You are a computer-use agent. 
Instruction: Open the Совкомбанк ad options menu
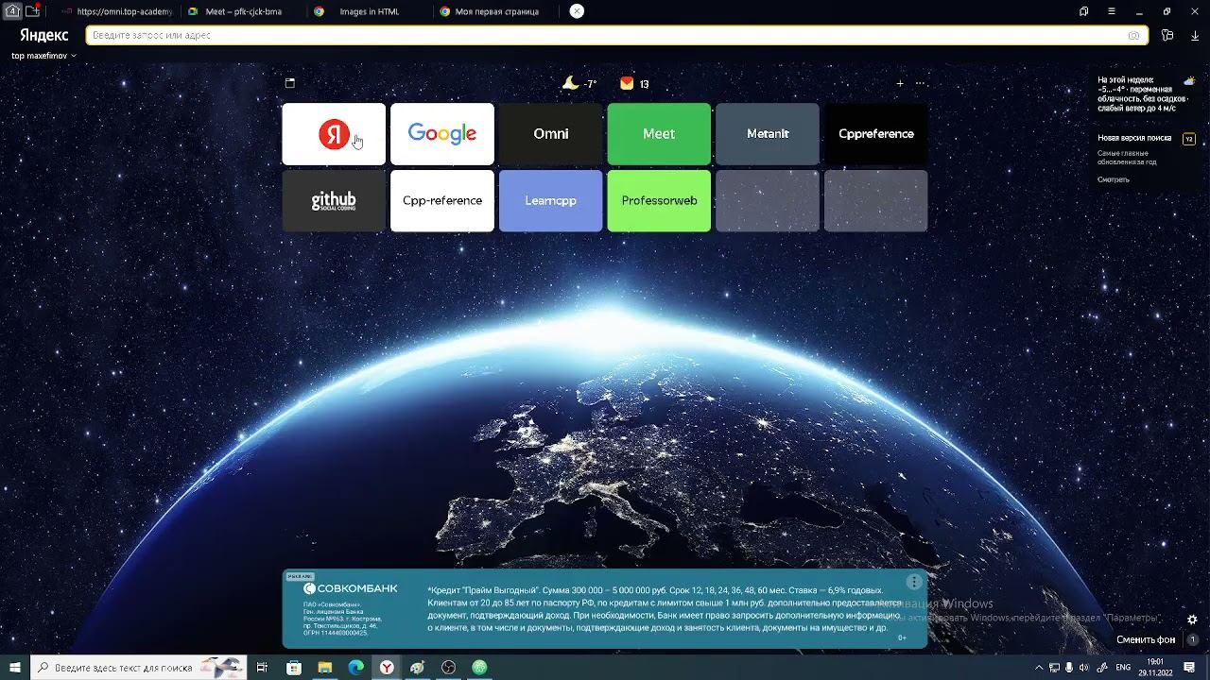pyautogui.click(x=914, y=582)
